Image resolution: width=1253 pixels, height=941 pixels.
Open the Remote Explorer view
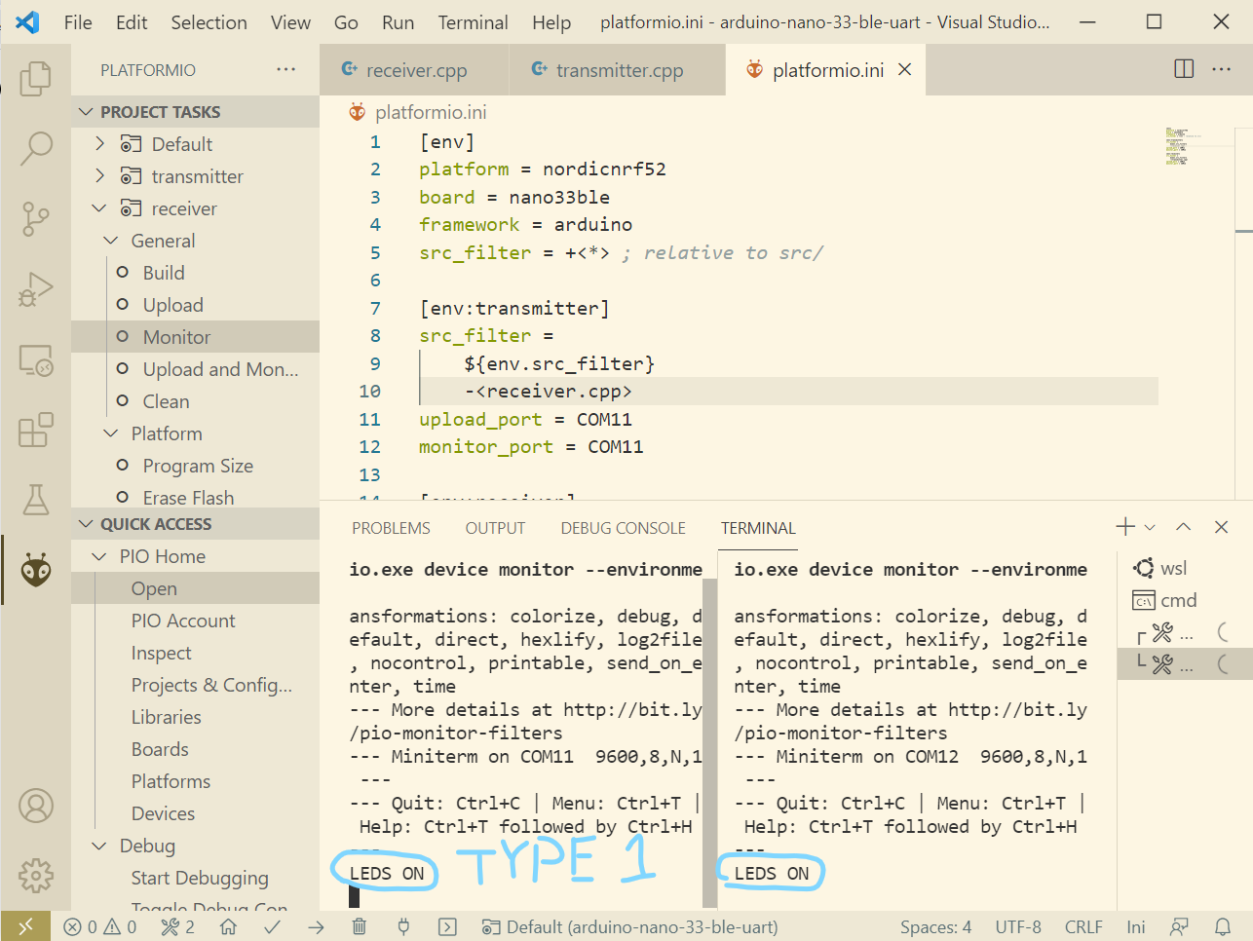[36, 359]
